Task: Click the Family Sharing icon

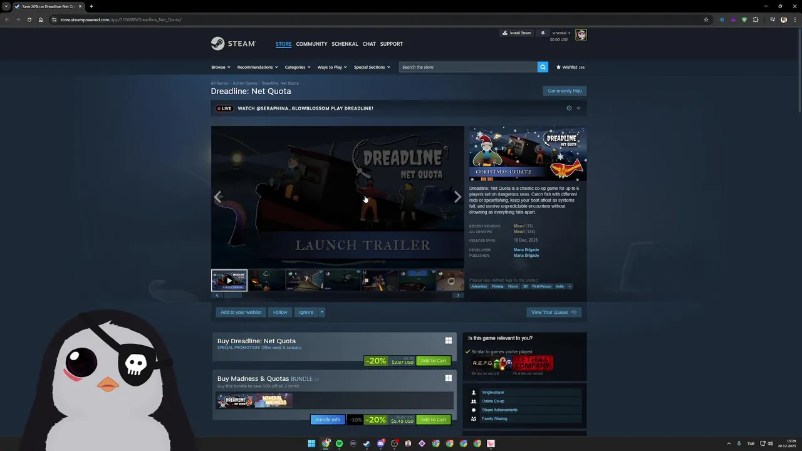Action: [x=474, y=418]
